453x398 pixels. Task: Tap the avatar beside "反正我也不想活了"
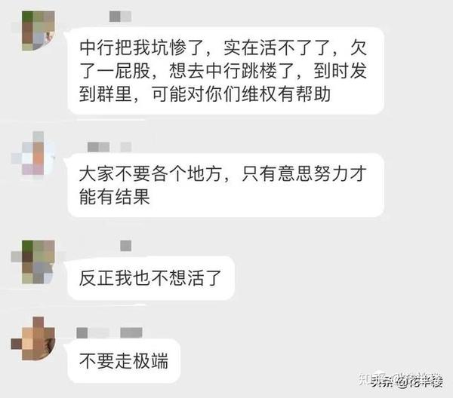coord(33,262)
